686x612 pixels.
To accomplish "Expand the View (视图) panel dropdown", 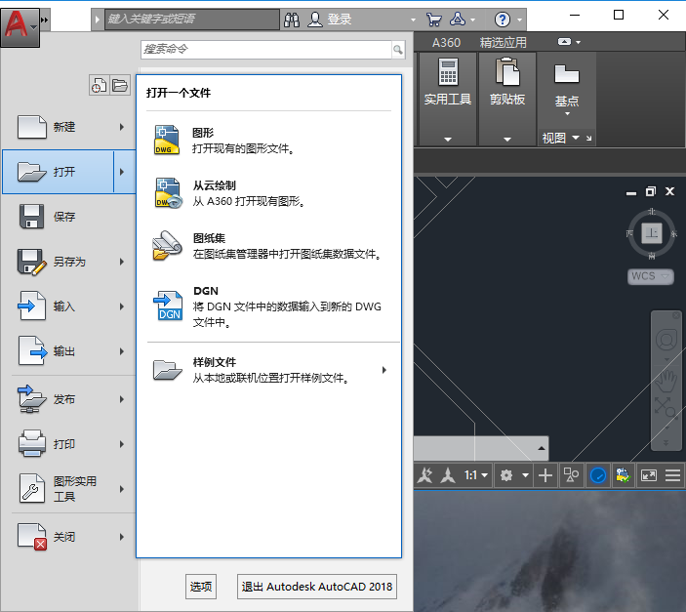I will coord(576,138).
